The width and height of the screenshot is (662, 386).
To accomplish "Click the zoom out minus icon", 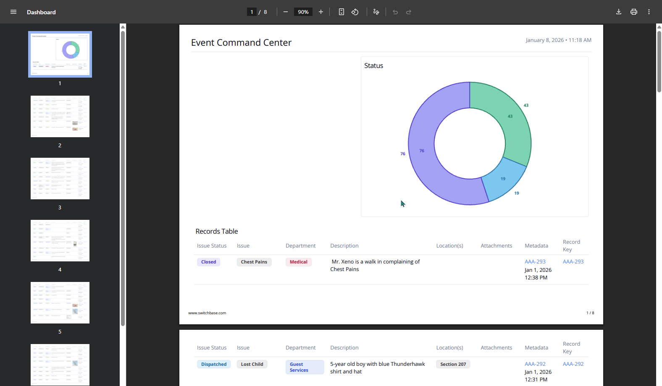I will coord(286,12).
